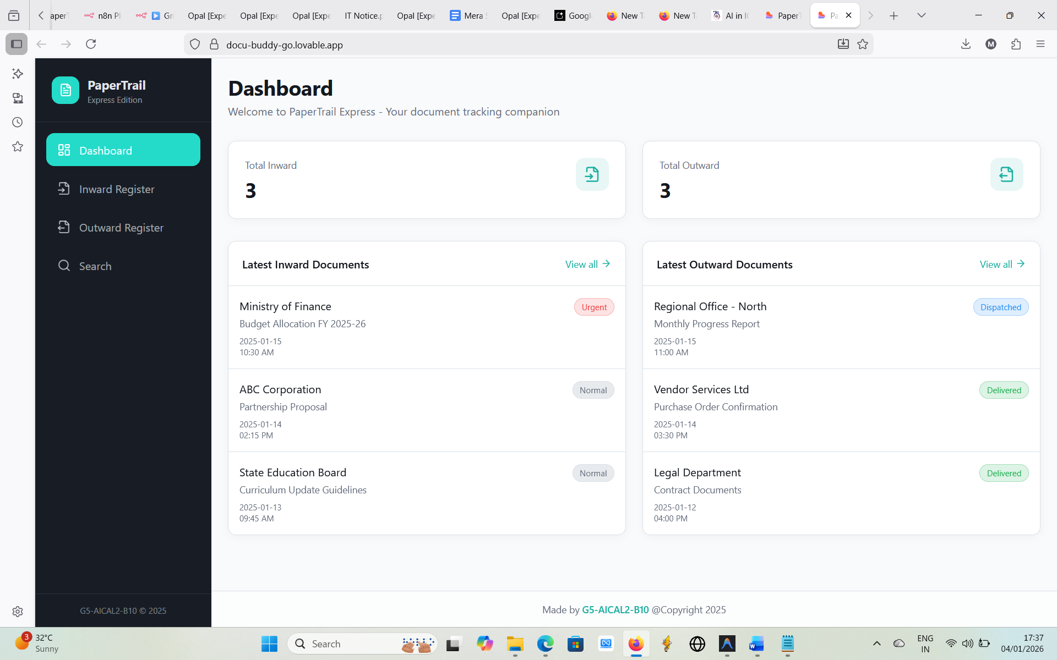
Task: Select Search in the sidebar navigation
Action: [x=95, y=266]
